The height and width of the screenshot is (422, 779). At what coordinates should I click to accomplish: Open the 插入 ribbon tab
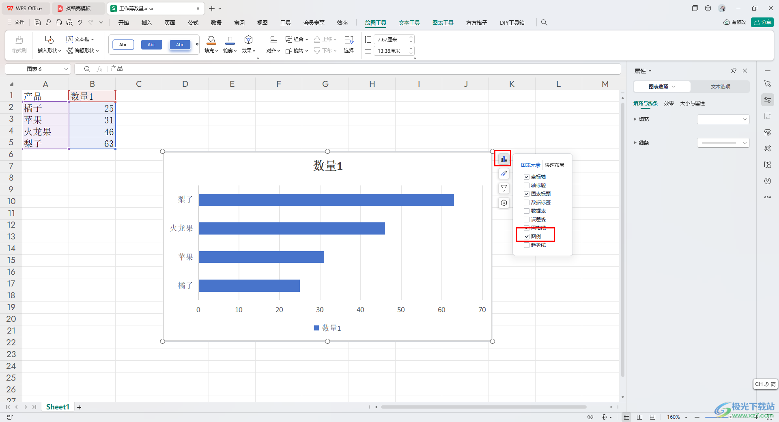(x=146, y=23)
